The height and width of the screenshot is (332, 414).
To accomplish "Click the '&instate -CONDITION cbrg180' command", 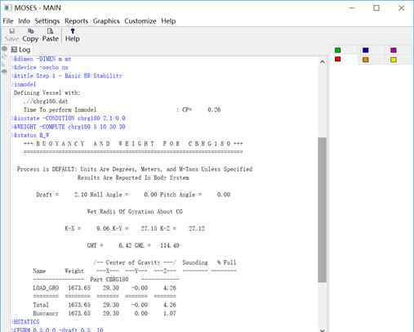I will pos(69,119).
